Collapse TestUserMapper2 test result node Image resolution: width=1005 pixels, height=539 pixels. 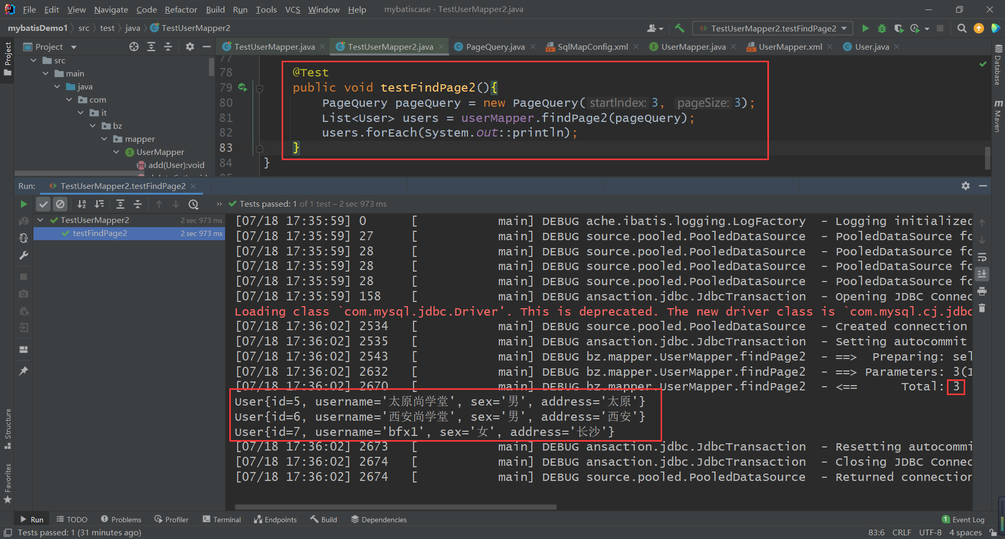click(x=40, y=220)
